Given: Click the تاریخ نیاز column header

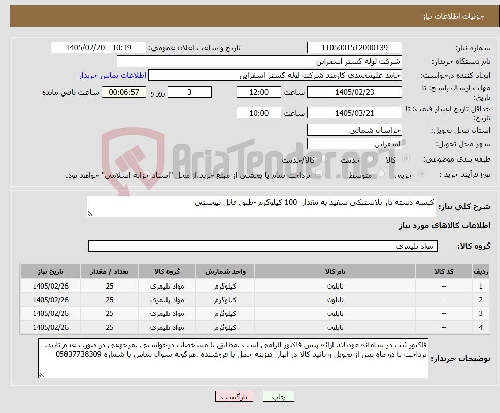Looking at the screenshot, I should 50,272.
